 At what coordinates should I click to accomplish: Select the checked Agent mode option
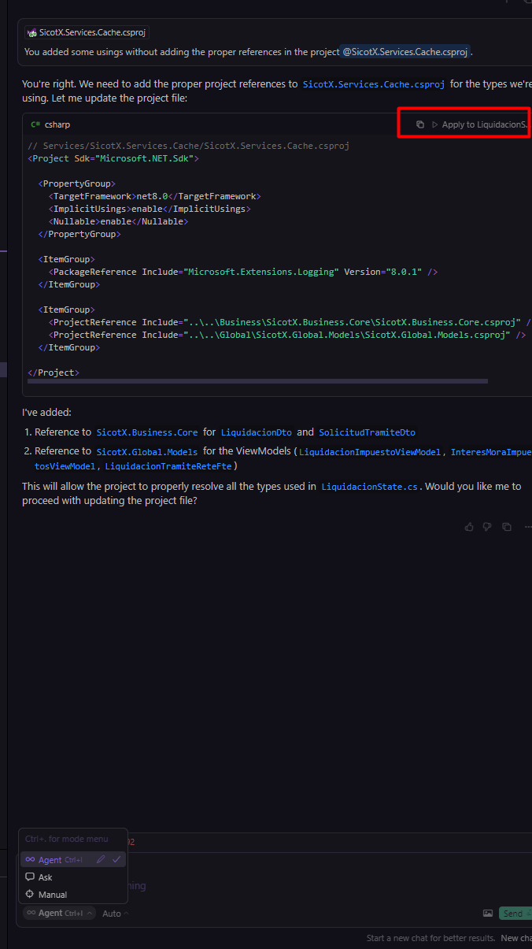[50, 860]
